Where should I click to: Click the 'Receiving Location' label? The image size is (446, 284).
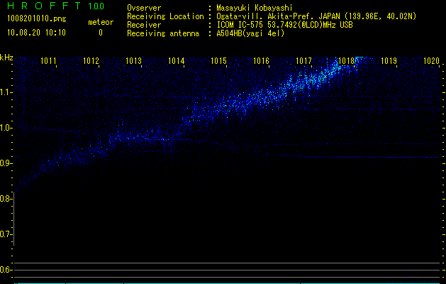pyautogui.click(x=165, y=16)
